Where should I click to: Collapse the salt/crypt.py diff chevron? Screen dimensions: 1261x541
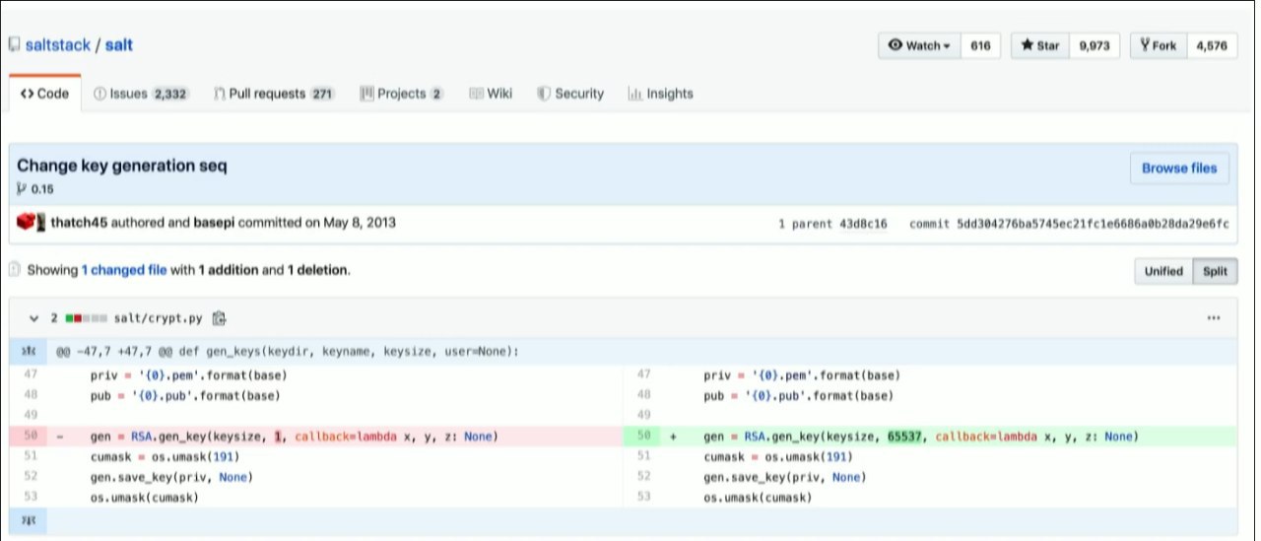coord(33,318)
